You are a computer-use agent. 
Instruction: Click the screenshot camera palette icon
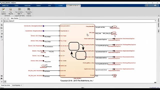[x=2, y=76]
